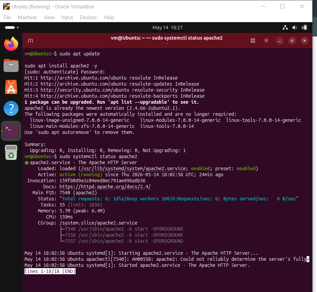Close the VirtualBox window
This screenshot has width=317, height=292.
(302, 6)
